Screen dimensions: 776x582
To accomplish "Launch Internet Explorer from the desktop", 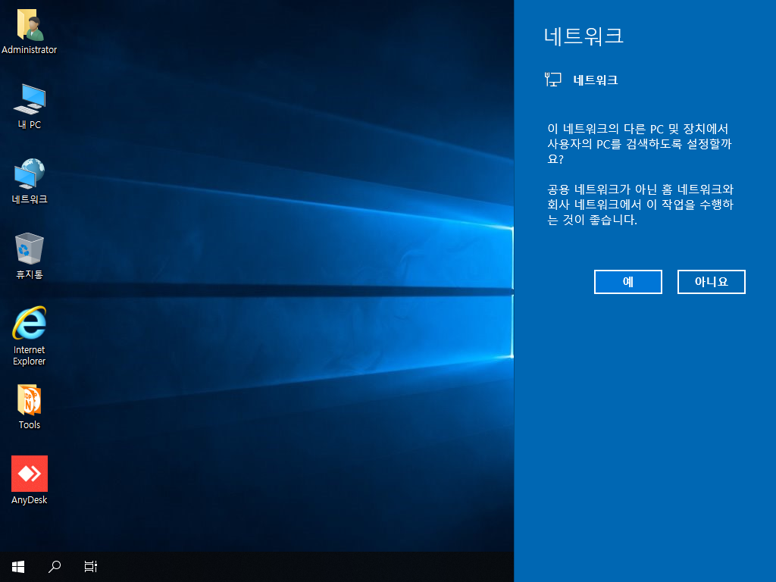I will [30, 323].
